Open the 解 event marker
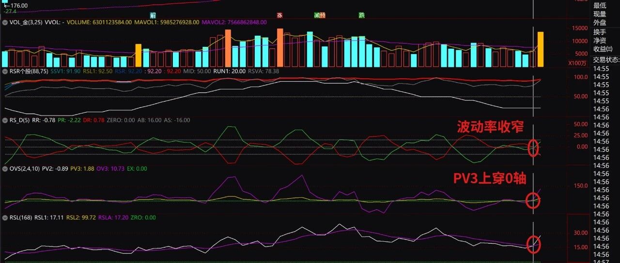The height and width of the screenshot is (263, 620). click(154, 15)
